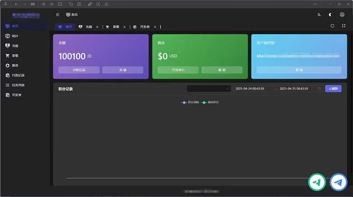
Task: Open the language translation switcher icon
Action: pyautogui.click(x=319, y=15)
